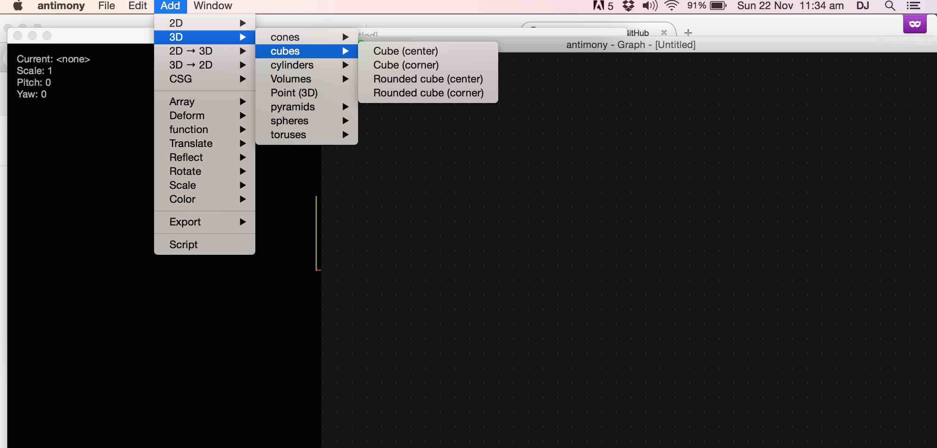Open Spotlight search magnifier icon
The image size is (937, 448).
tap(890, 6)
